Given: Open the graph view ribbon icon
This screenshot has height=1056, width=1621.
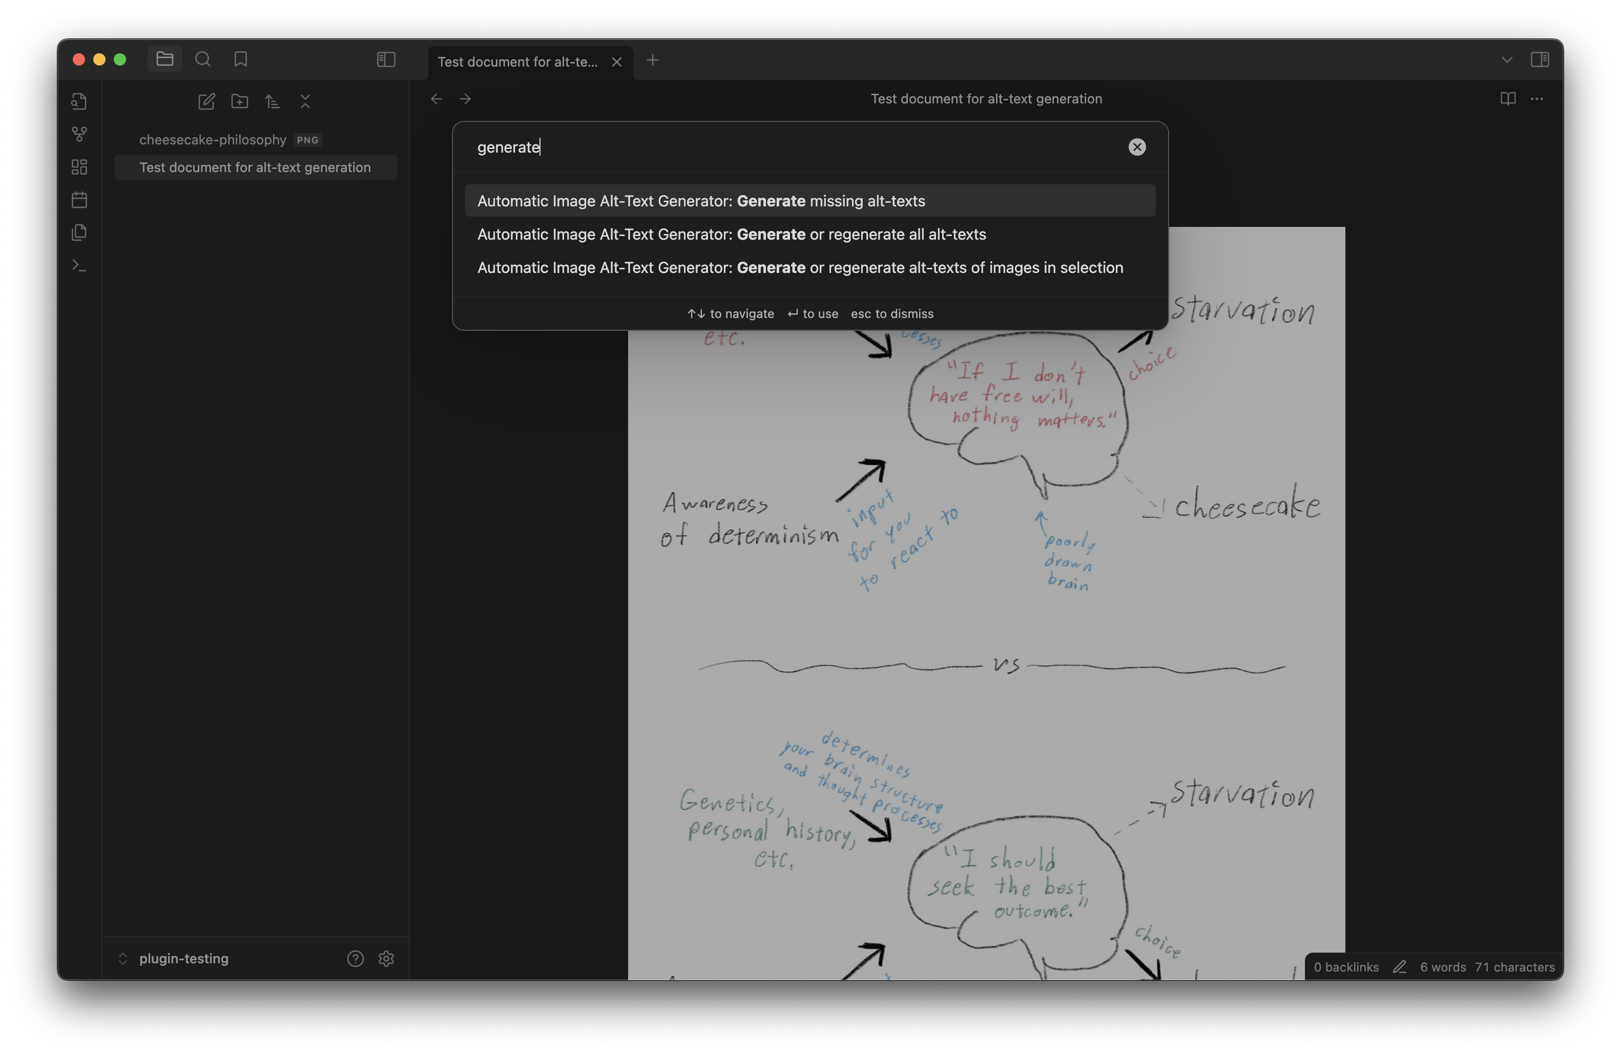Looking at the screenshot, I should [x=79, y=134].
